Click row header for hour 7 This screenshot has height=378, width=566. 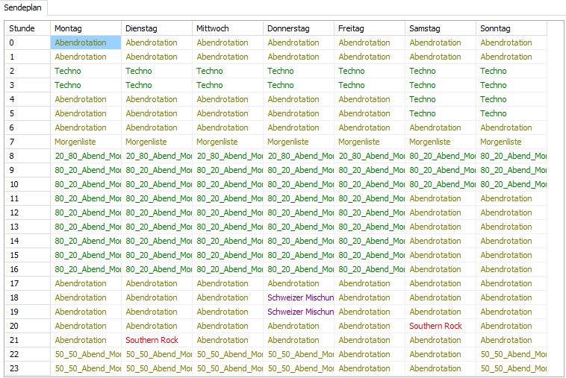tap(28, 142)
